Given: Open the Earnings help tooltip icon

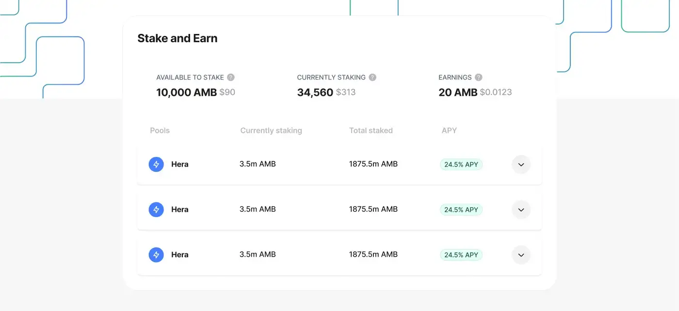Looking at the screenshot, I should [479, 78].
